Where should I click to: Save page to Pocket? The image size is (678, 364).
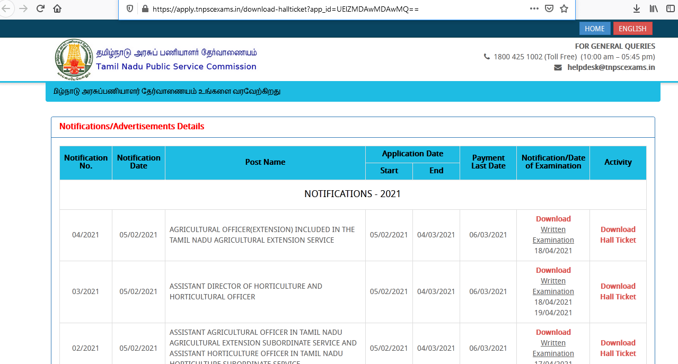pyautogui.click(x=549, y=9)
